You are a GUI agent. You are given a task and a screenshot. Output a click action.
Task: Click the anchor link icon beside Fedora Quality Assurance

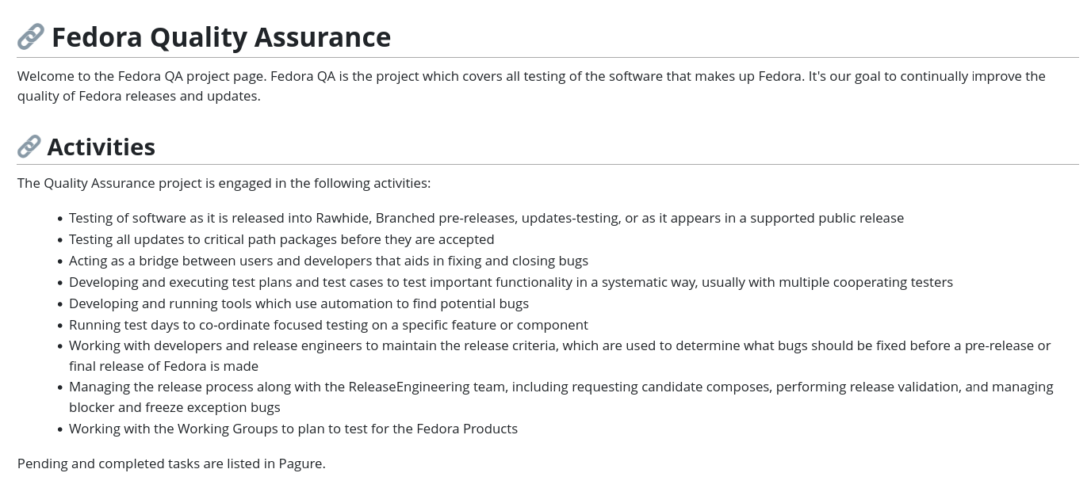coord(31,36)
